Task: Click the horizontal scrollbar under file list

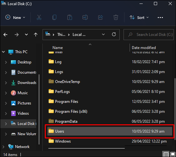Action: click(x=86, y=148)
